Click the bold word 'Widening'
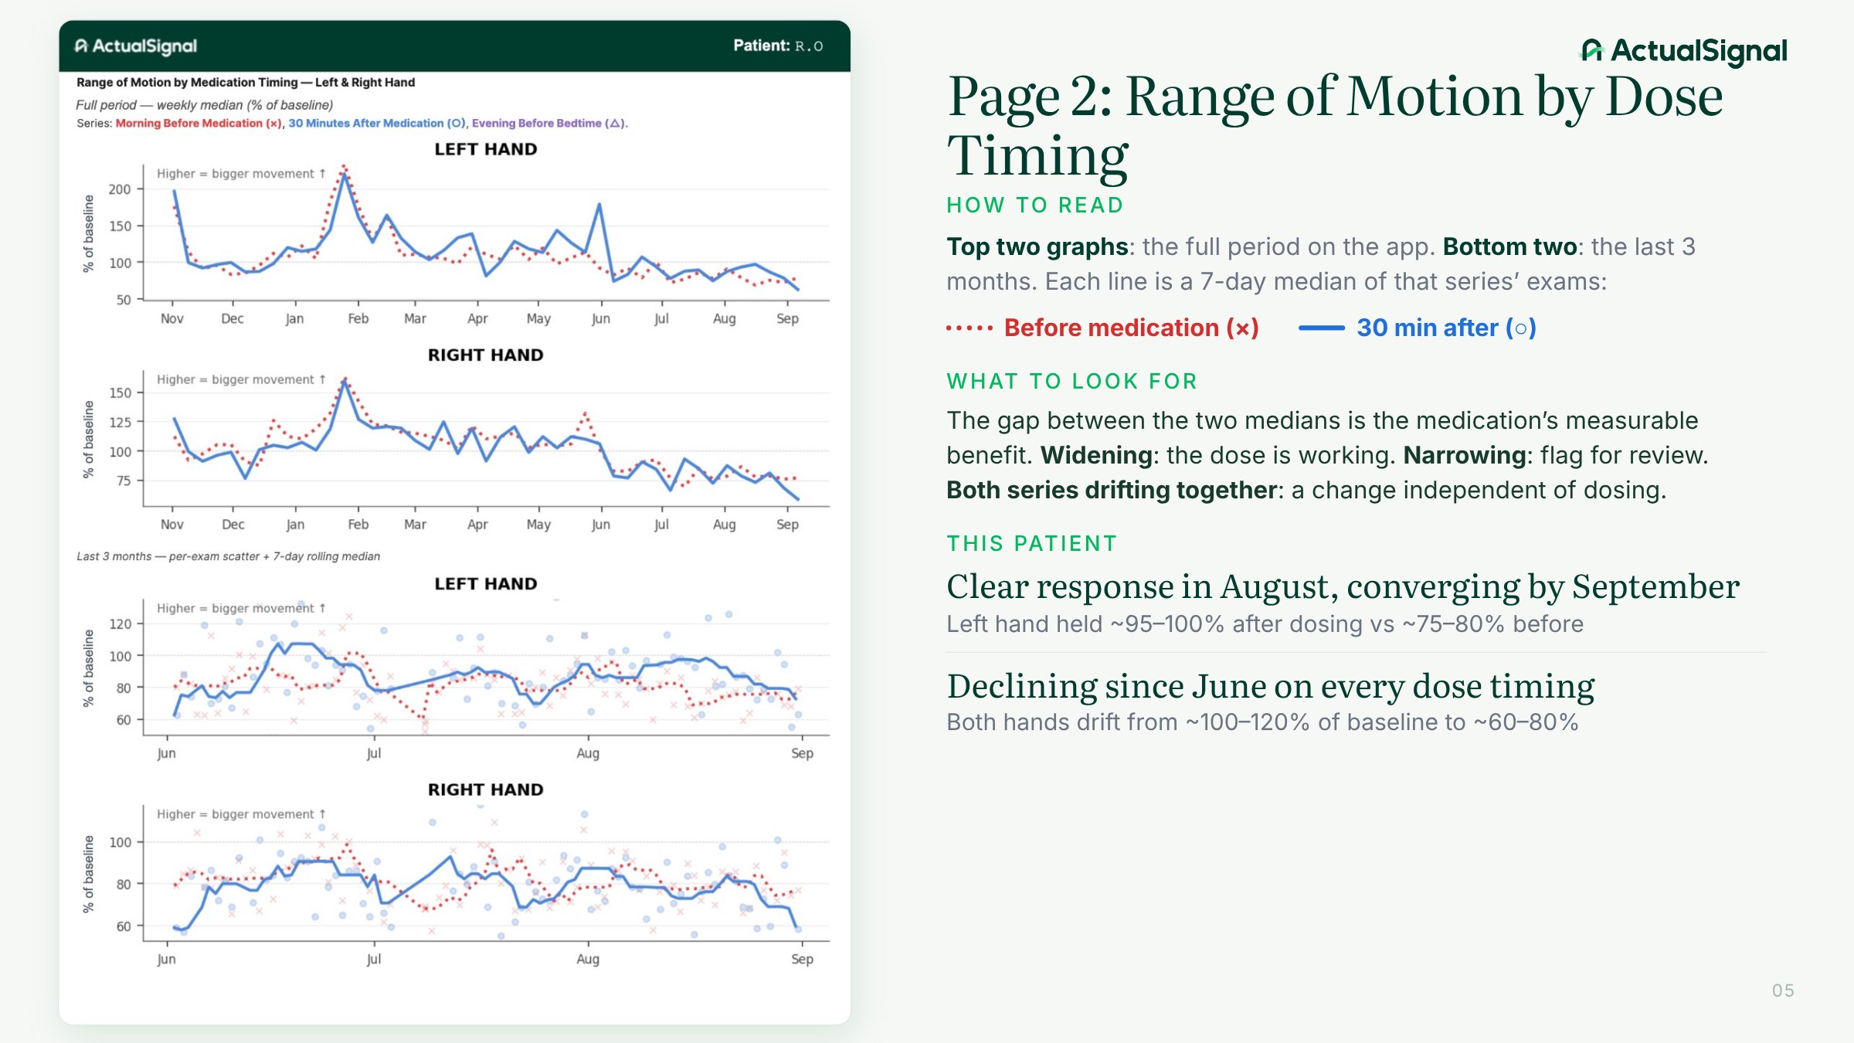Screen dimensions: 1854x1043 click(x=1096, y=456)
